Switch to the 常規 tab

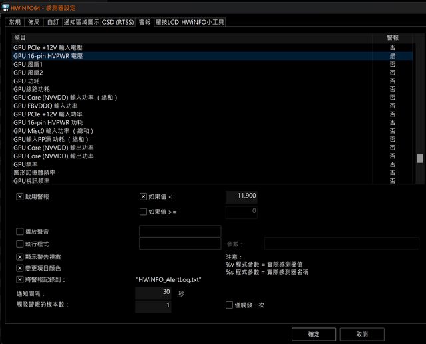15,22
